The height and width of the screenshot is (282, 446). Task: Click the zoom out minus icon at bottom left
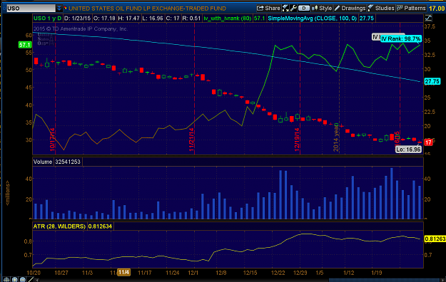click(23, 280)
